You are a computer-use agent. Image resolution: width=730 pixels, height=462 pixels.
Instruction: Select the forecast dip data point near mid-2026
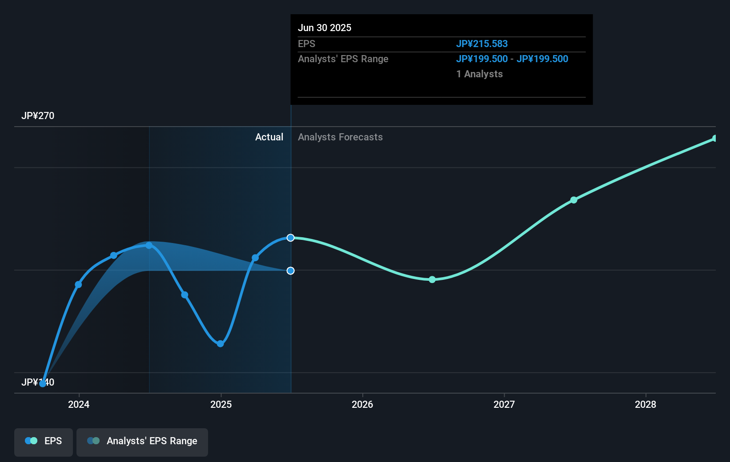point(432,280)
